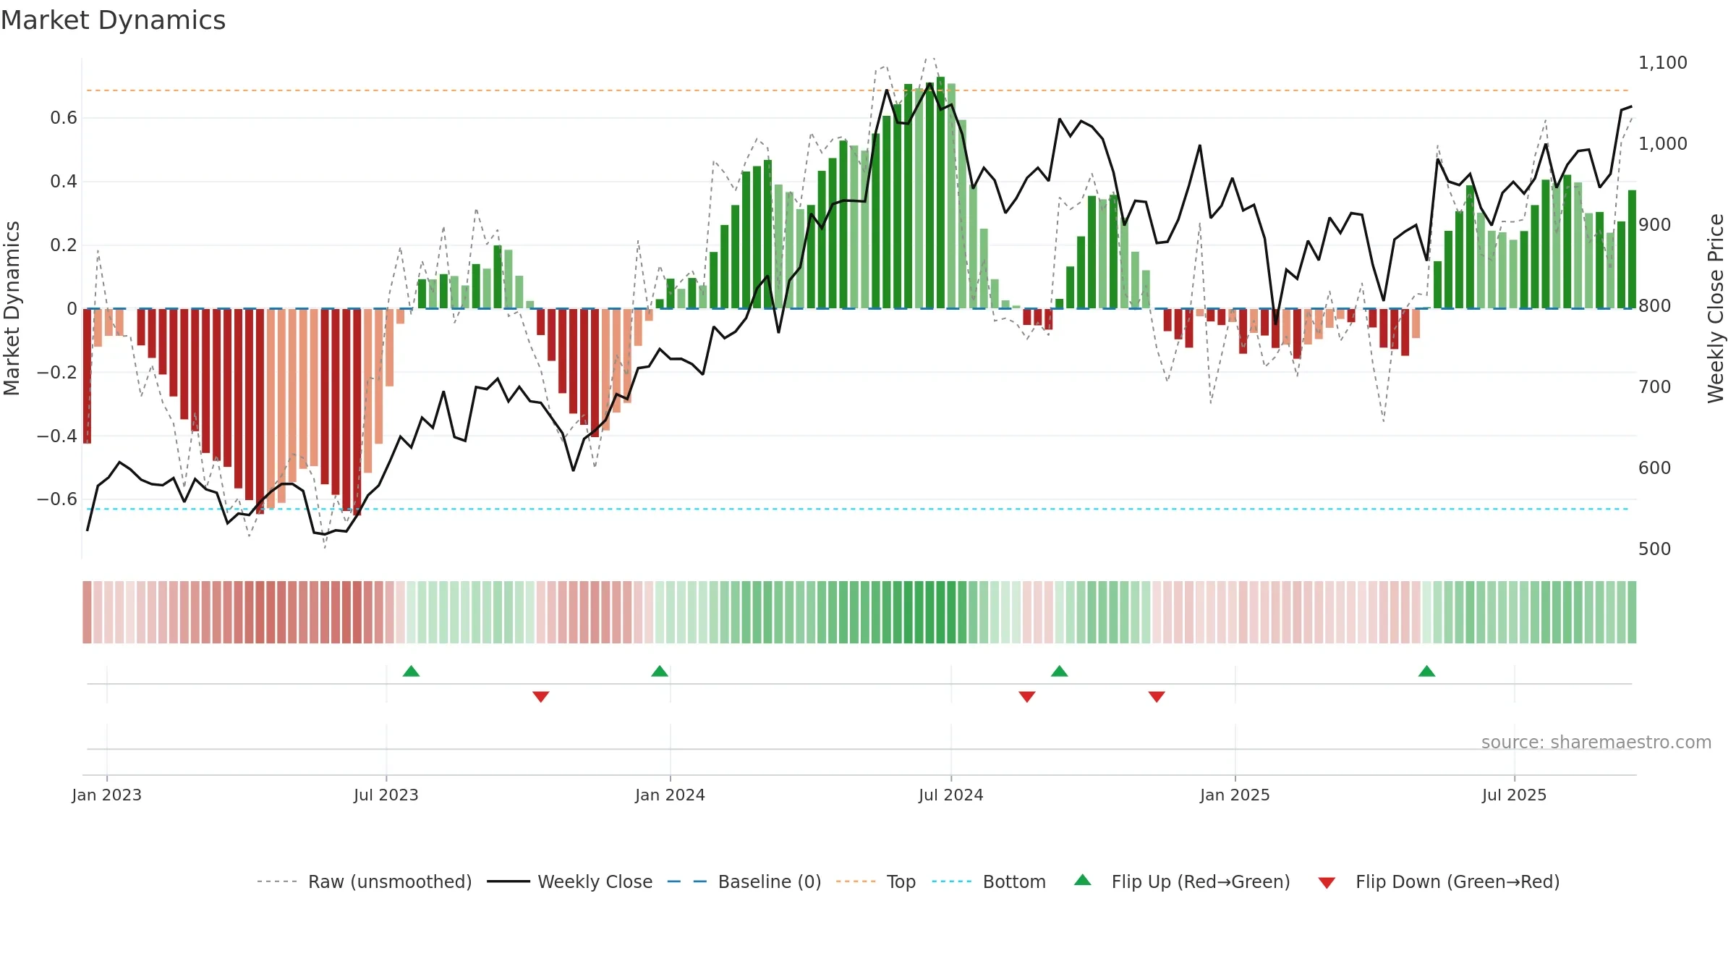This screenshot has width=1736, height=977.
Task: Click the flip-up marker just before Jan 2024
Action: click(x=660, y=671)
